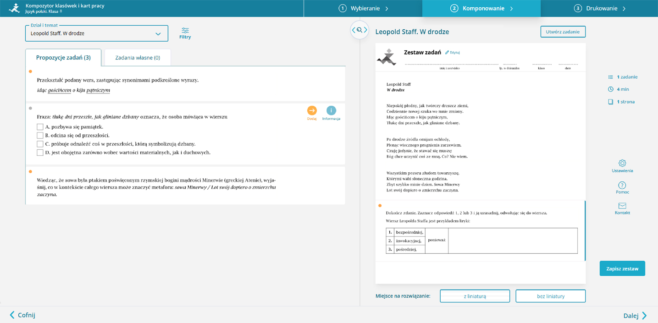The image size is (658, 323).
Task: Go to step 3 Drukowanie
Action: click(600, 8)
